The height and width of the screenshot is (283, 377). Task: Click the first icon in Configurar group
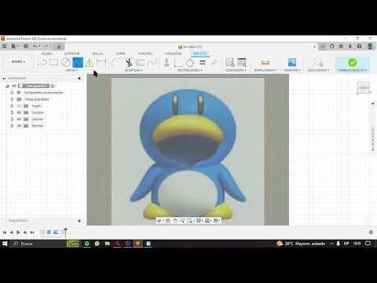230,62
